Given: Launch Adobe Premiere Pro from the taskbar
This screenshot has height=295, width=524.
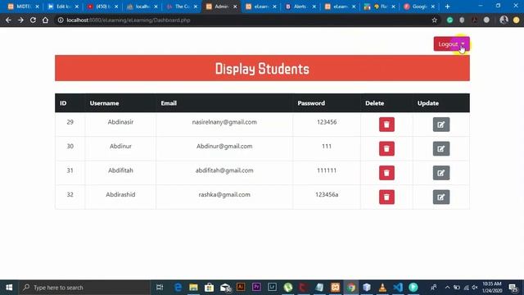Looking at the screenshot, I should (x=256, y=288).
